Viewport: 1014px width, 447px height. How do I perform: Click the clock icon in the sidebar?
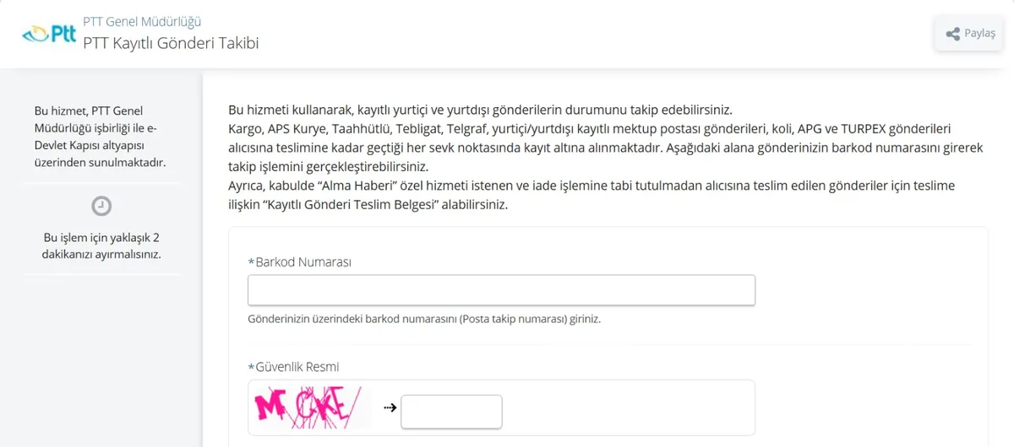101,206
